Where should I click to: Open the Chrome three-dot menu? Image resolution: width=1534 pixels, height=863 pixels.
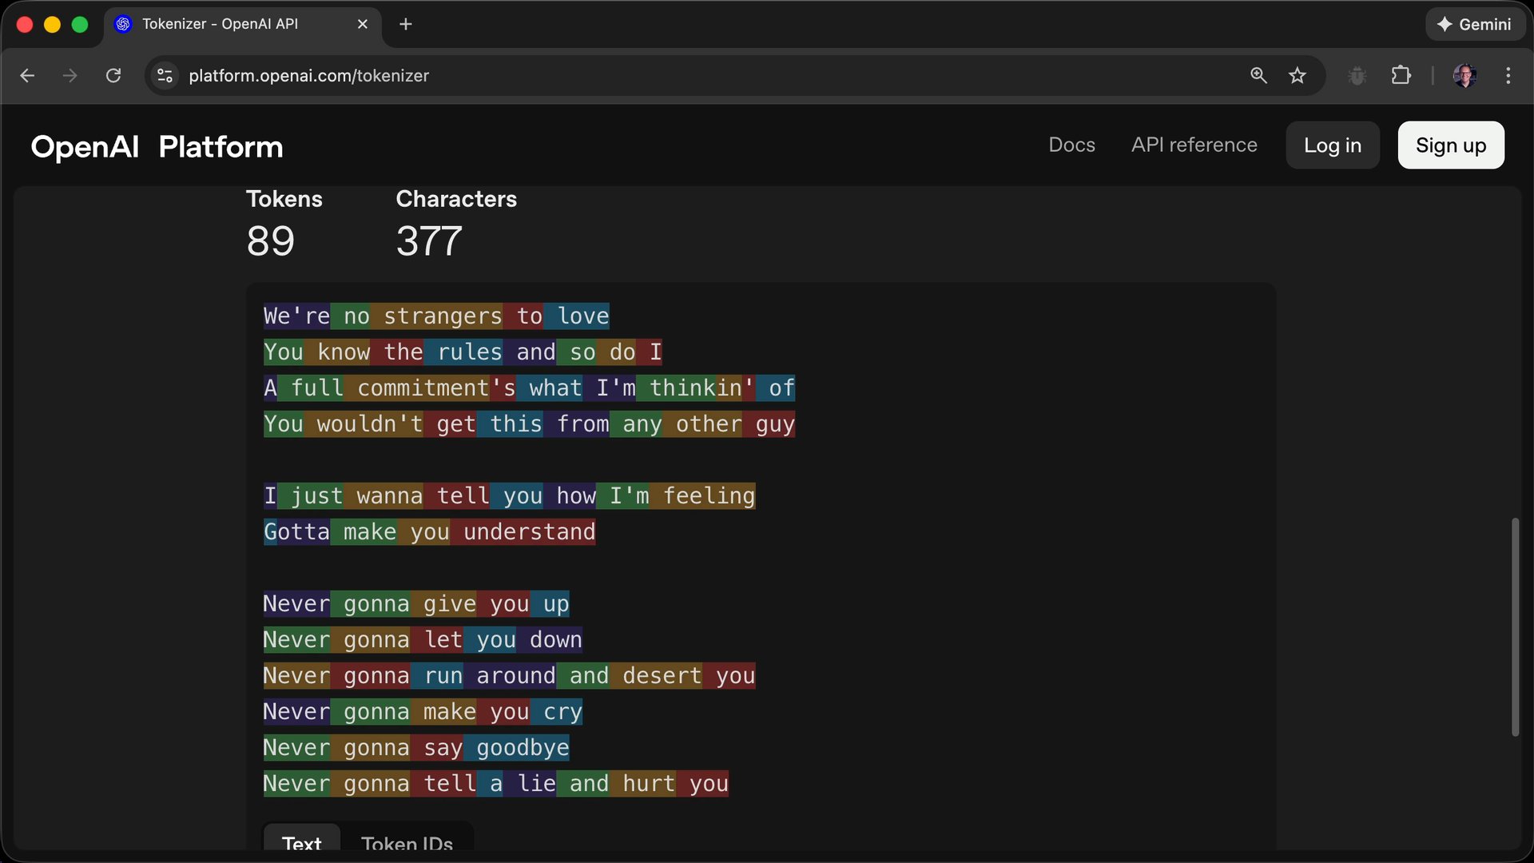pos(1508,75)
